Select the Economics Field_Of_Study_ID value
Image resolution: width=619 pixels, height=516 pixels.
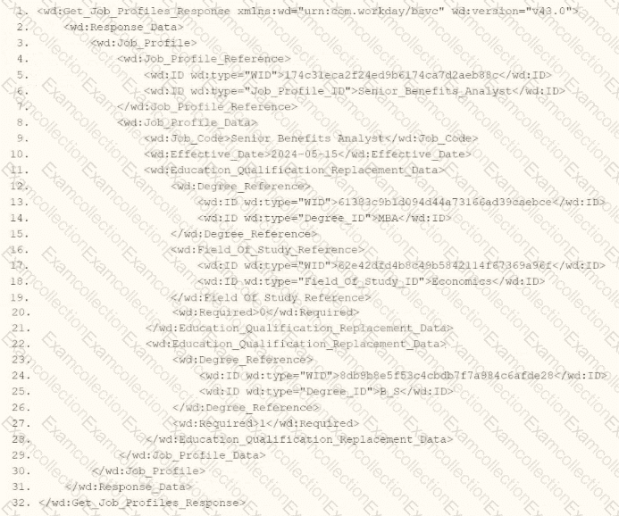[462, 281]
